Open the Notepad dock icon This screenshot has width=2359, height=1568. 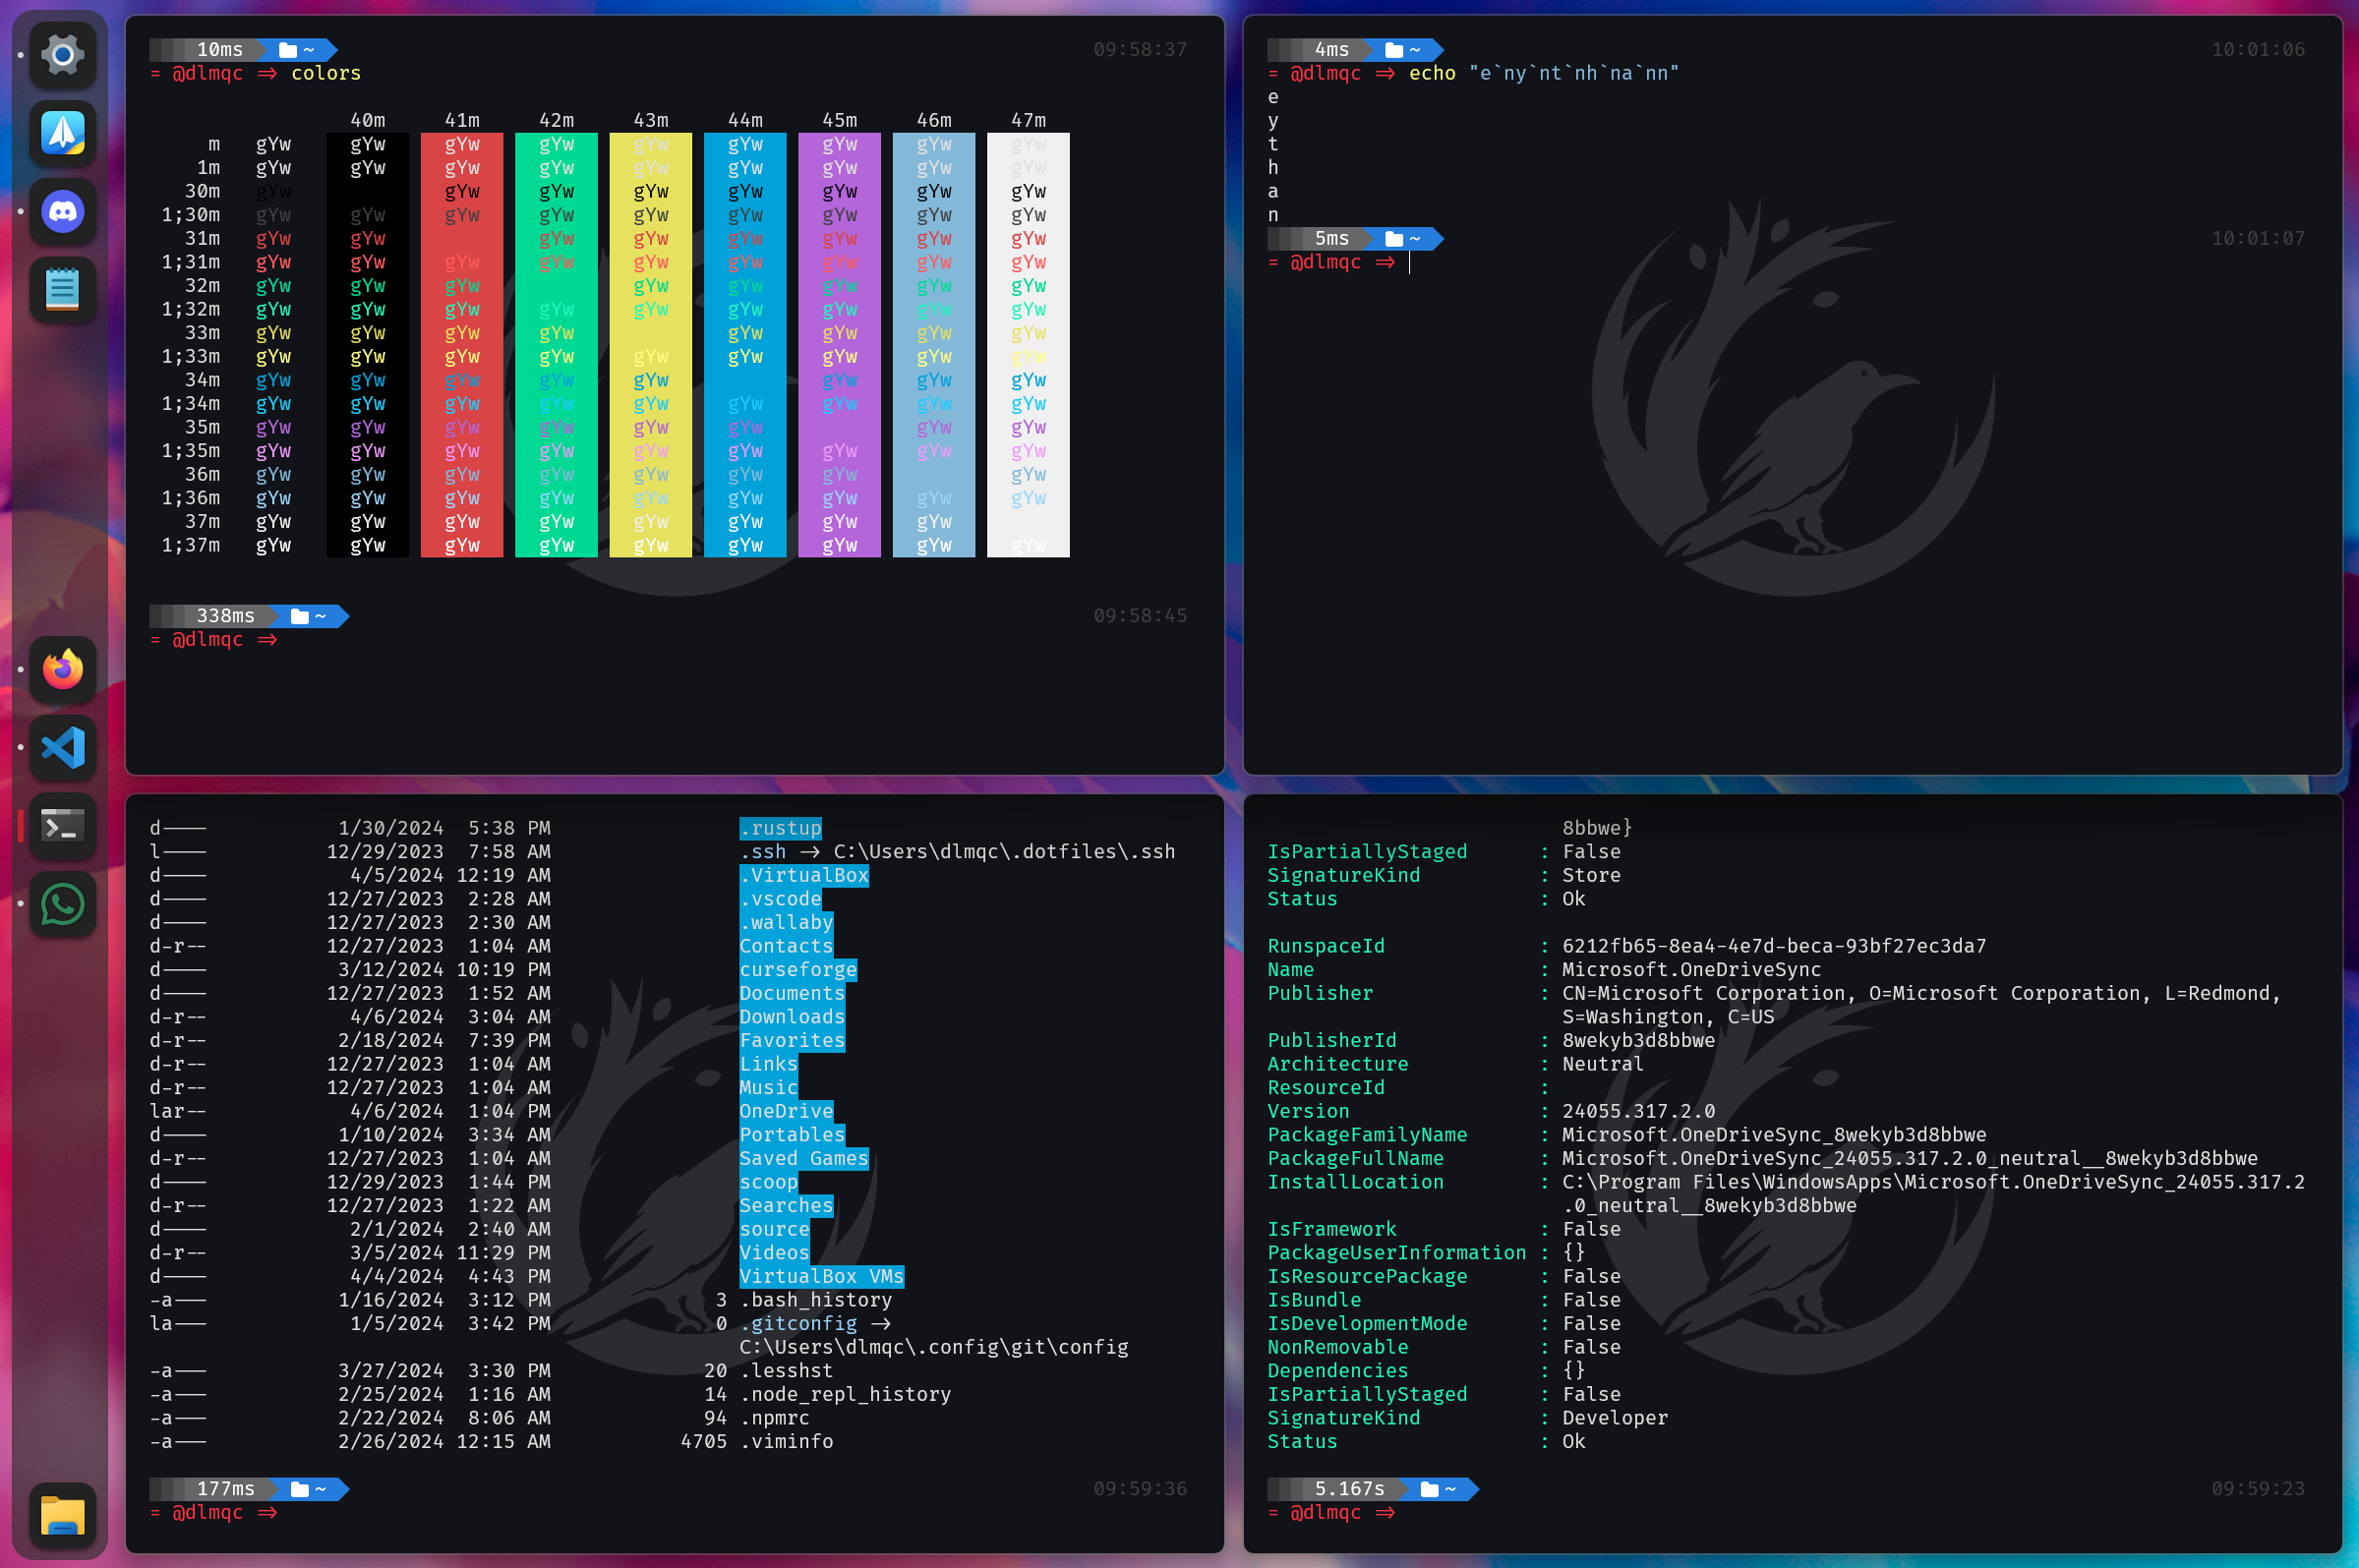tap(62, 290)
